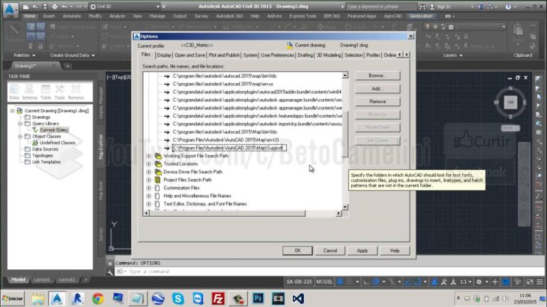This screenshot has height=307, width=547.
Task: Toggle MODEL space button in status bar
Action: click(x=324, y=282)
